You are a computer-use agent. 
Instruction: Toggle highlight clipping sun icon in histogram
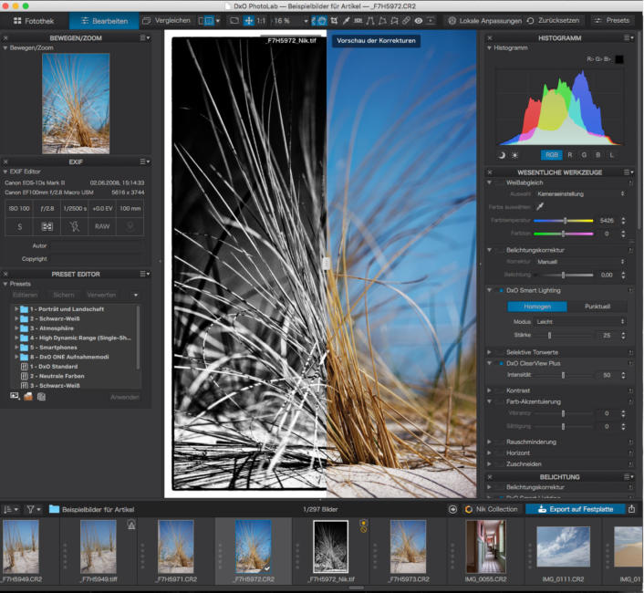(514, 155)
